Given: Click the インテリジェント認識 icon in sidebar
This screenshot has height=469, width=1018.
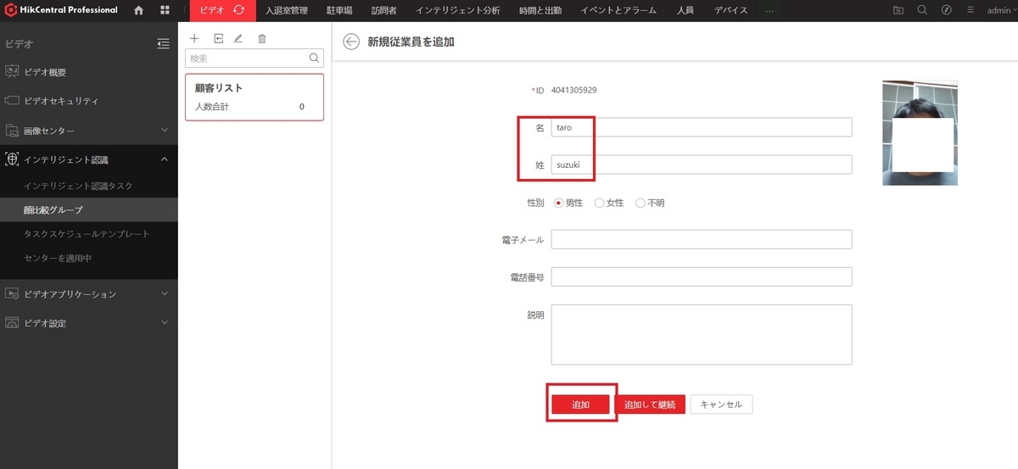Looking at the screenshot, I should point(12,159).
